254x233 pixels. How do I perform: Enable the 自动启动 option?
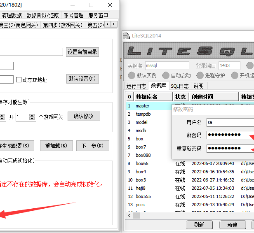tap(166, 75)
